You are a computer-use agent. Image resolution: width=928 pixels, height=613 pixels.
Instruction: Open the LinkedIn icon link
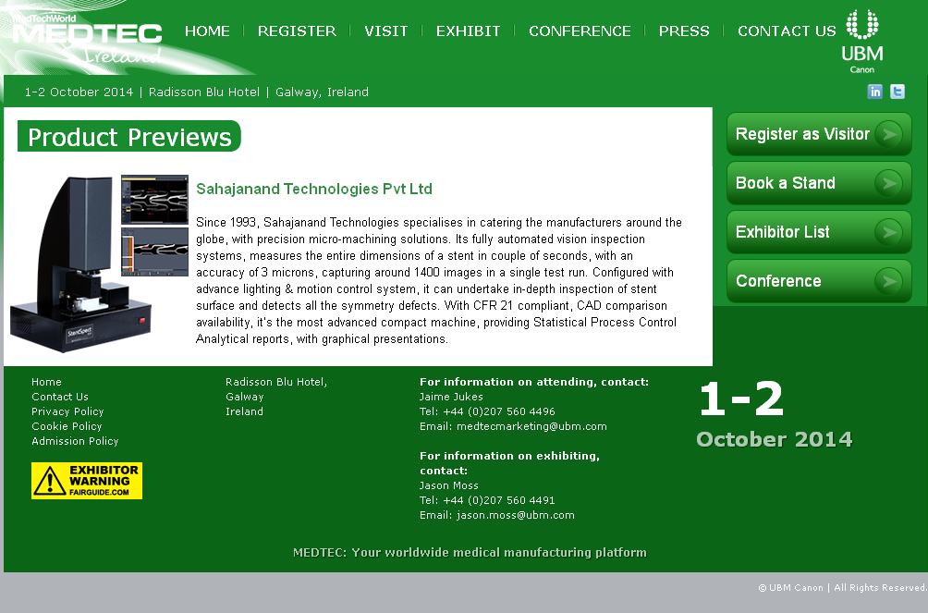pyautogui.click(x=874, y=92)
